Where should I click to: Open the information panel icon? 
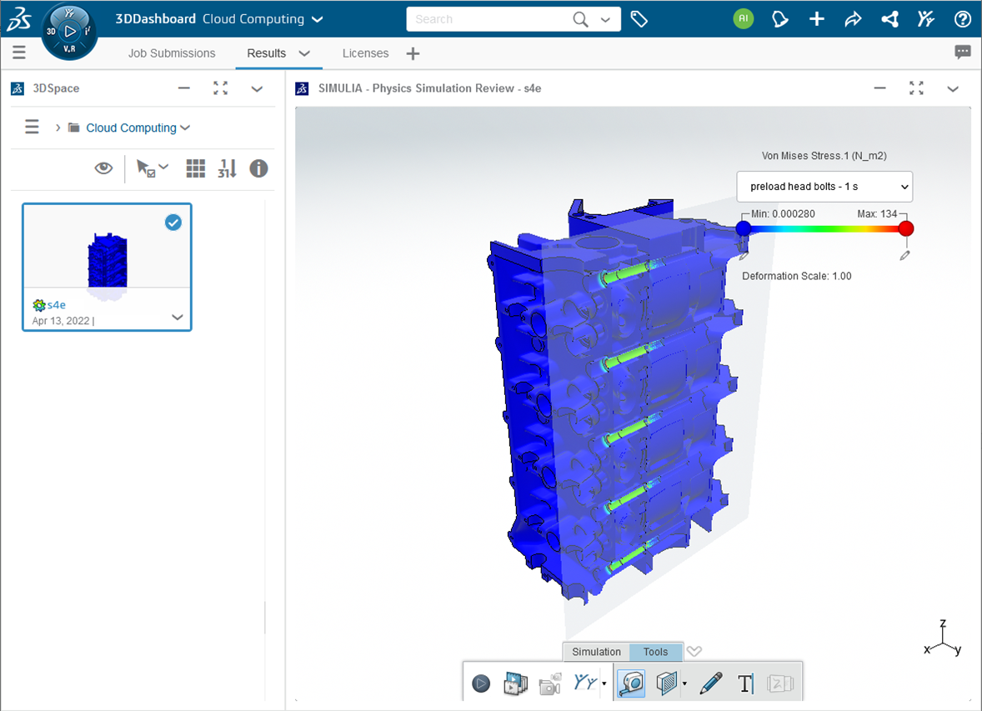pos(258,168)
